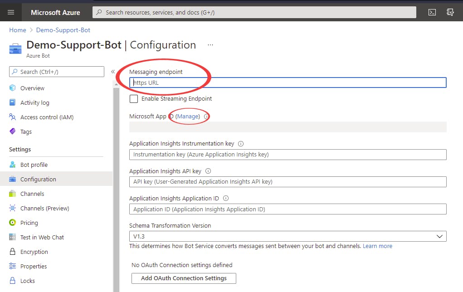Click the Messaging endpoint URL field
Screen dimensions: 463x292
point(288,83)
